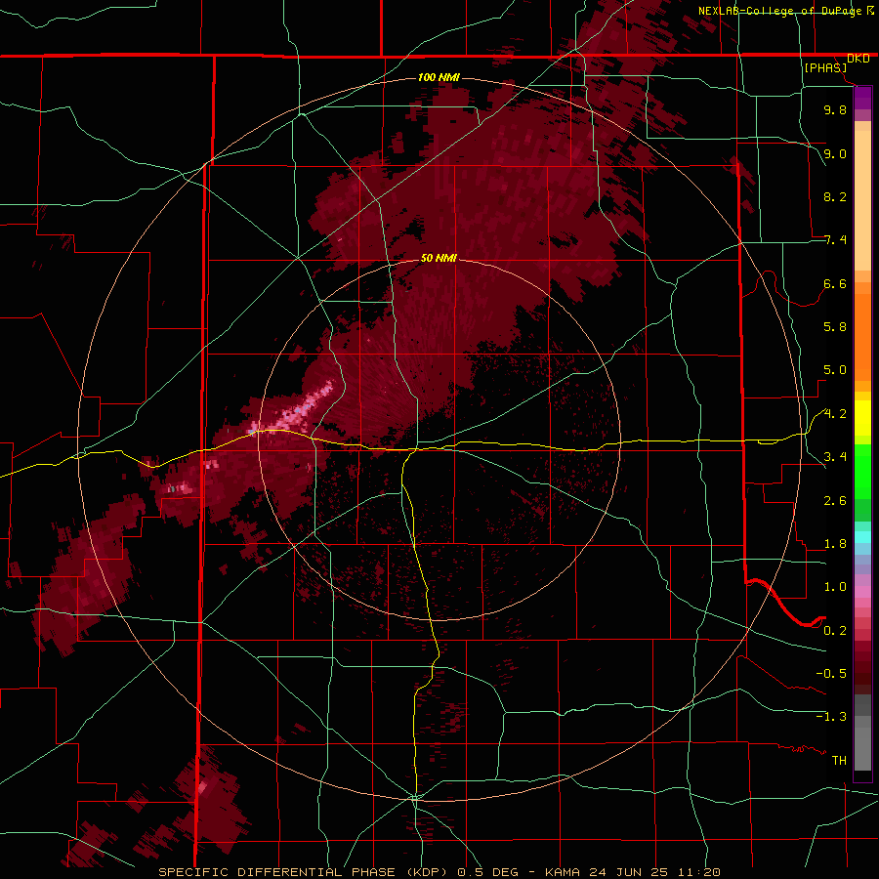The height and width of the screenshot is (879, 879).
Task: Click the pink swatch on the color bar
Action: (862, 592)
